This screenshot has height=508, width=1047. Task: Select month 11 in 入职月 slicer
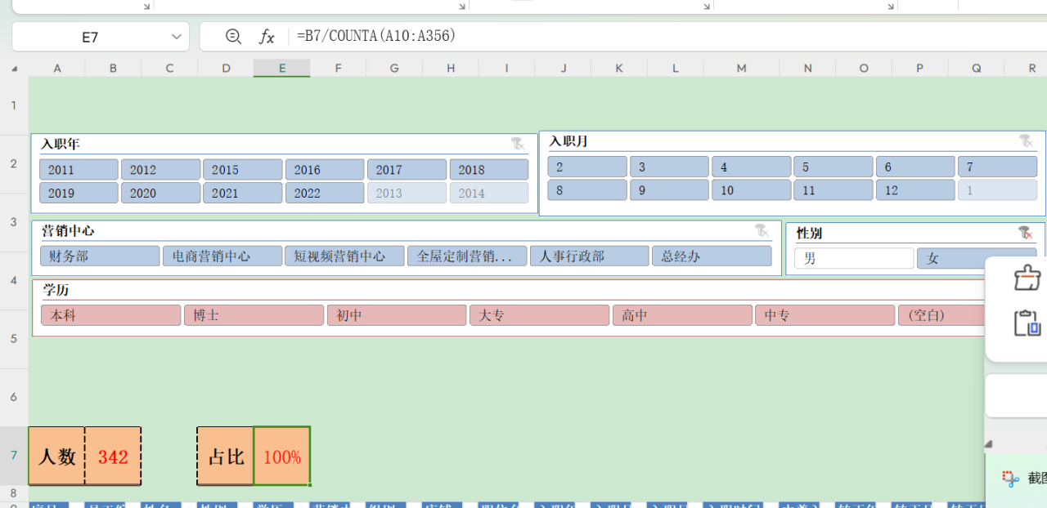click(x=834, y=190)
